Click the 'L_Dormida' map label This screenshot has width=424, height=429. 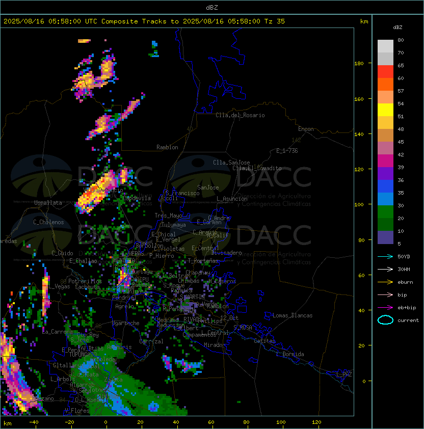click(290, 354)
